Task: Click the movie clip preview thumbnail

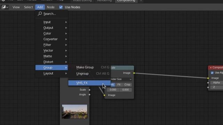Action: 75,112
